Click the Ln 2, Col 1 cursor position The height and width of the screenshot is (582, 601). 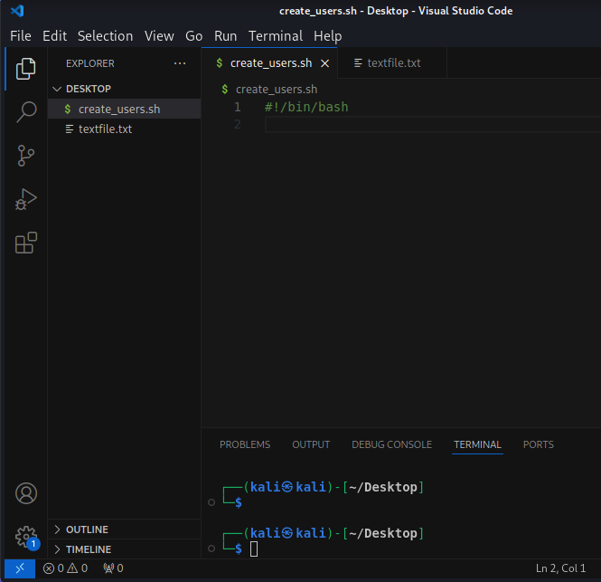(x=560, y=568)
